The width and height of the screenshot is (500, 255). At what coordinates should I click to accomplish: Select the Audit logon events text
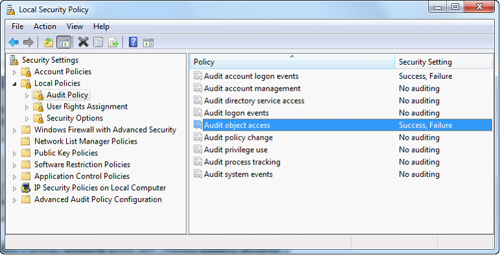236,113
